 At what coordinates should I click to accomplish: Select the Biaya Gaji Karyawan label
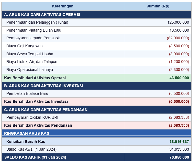(x=25, y=46)
